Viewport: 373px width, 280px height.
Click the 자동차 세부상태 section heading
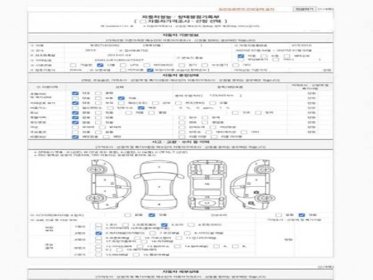[181, 272]
